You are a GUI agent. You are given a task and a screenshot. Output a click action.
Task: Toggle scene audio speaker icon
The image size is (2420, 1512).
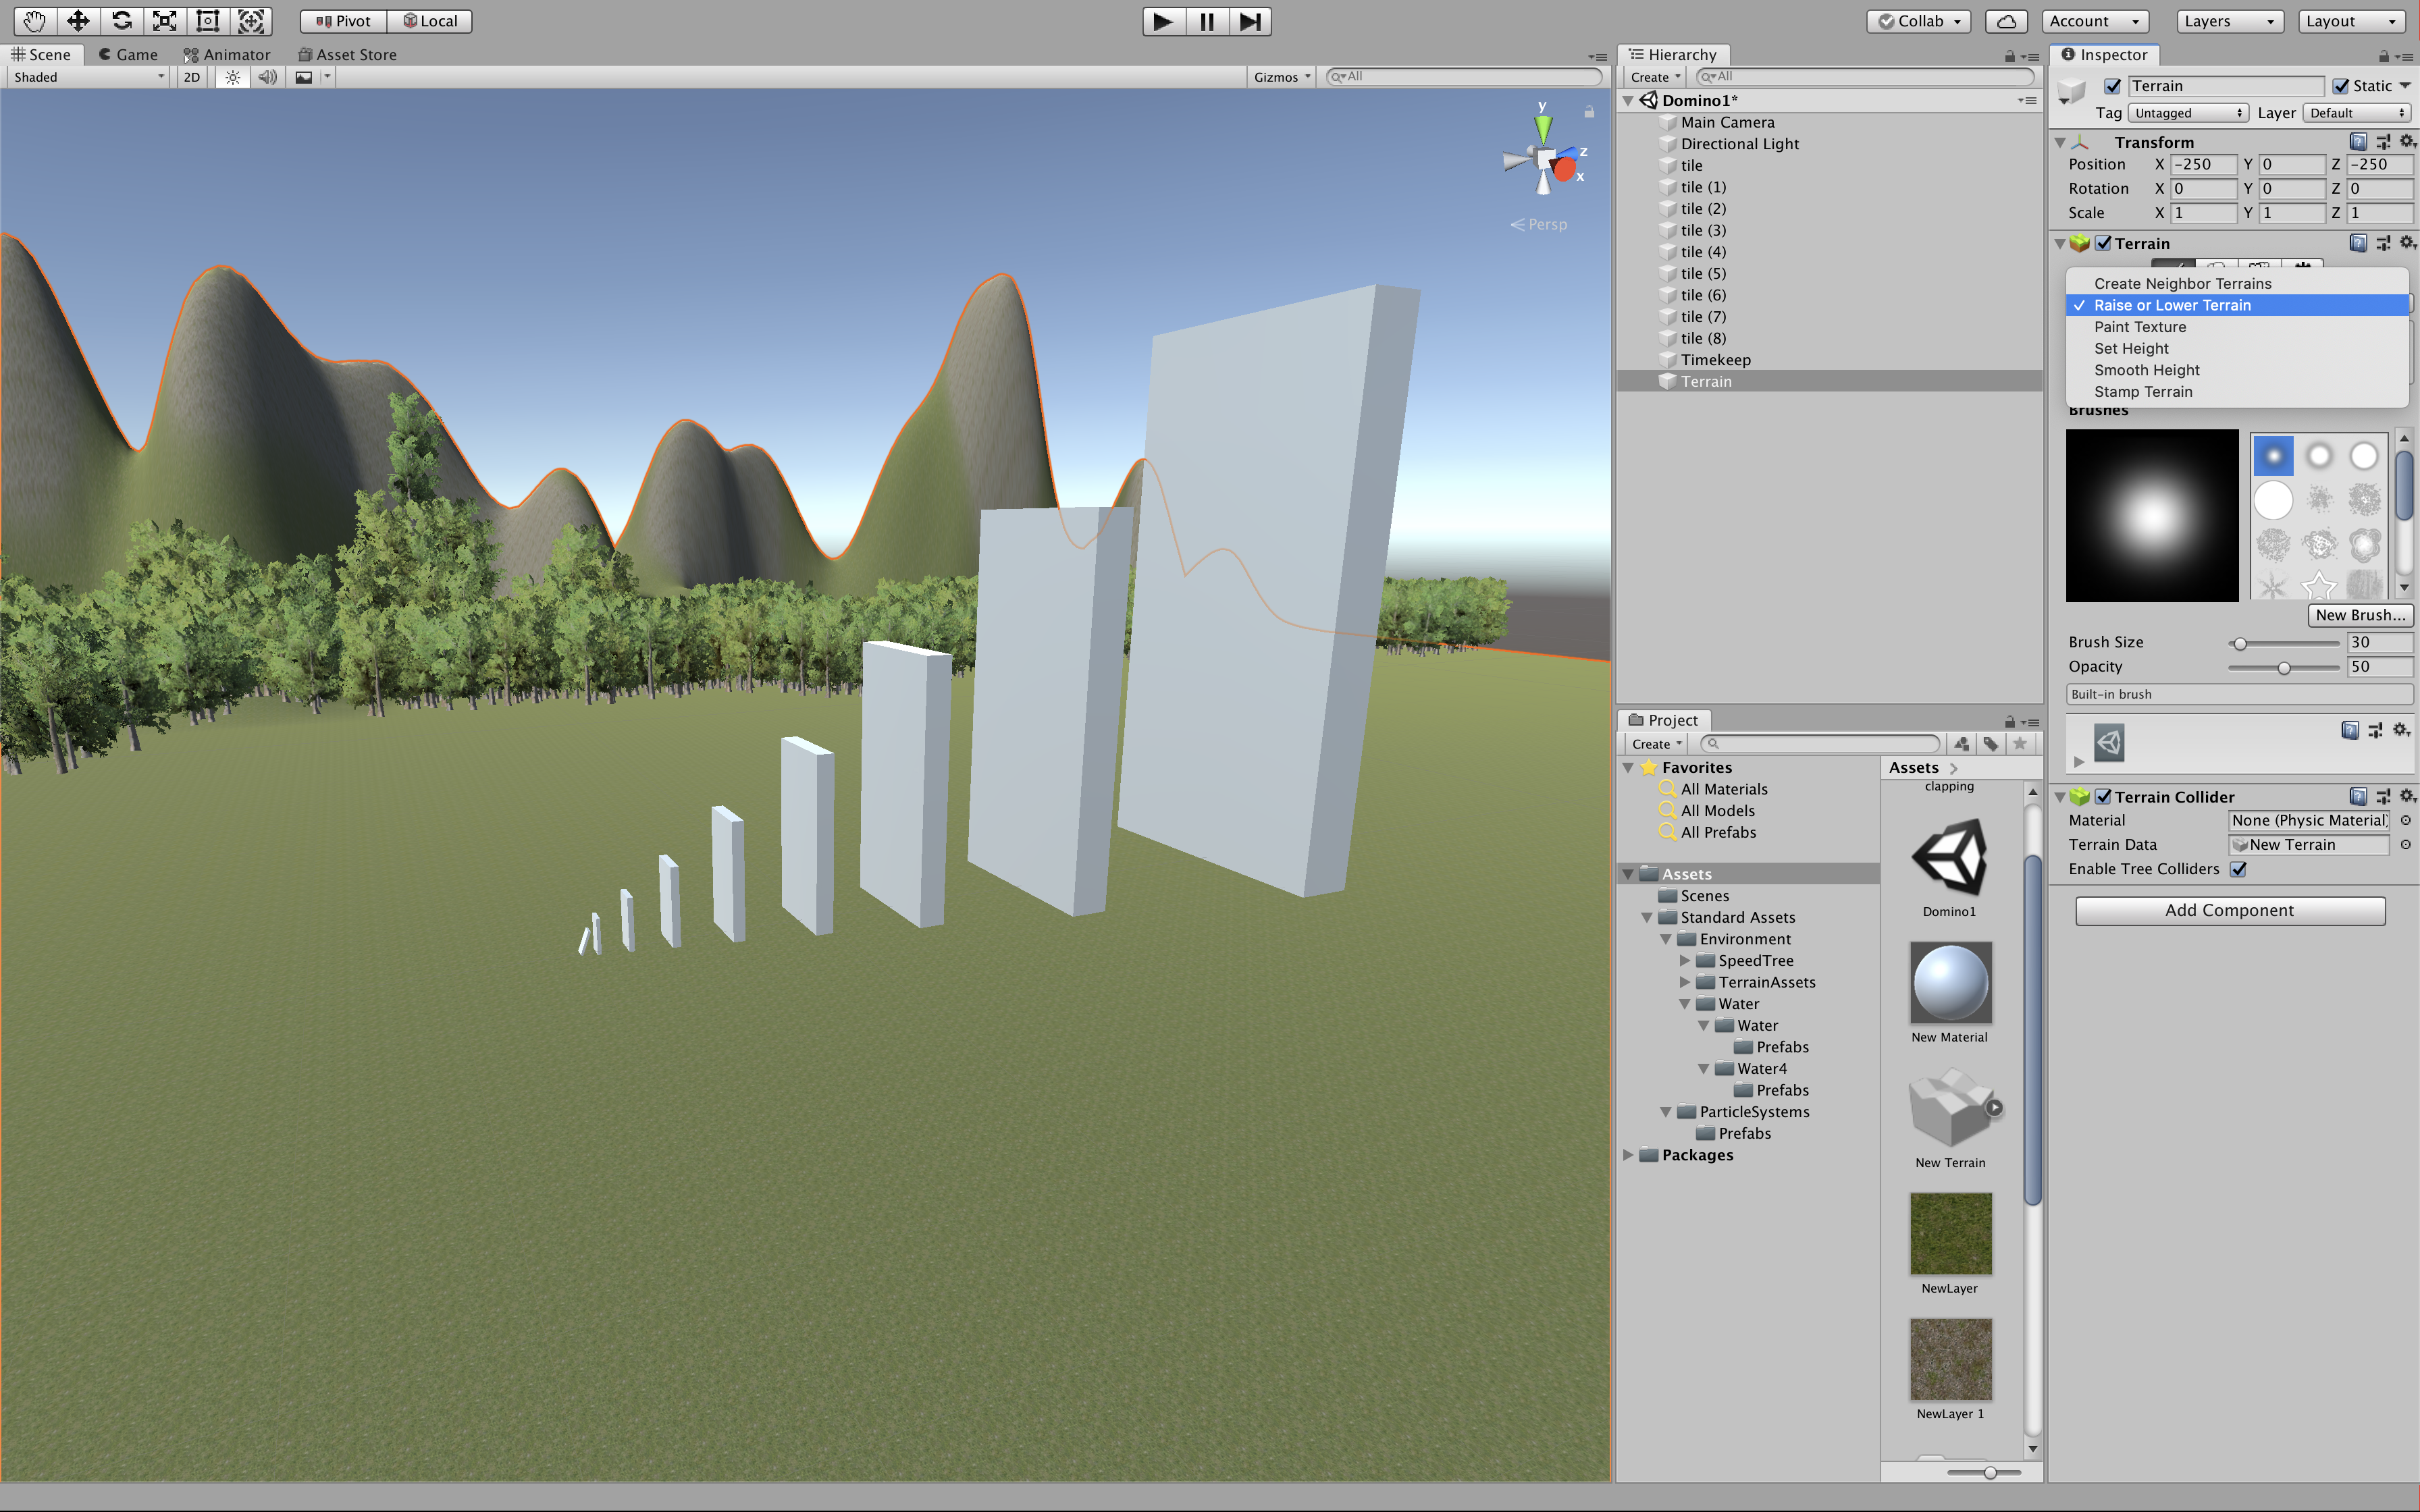(x=267, y=77)
